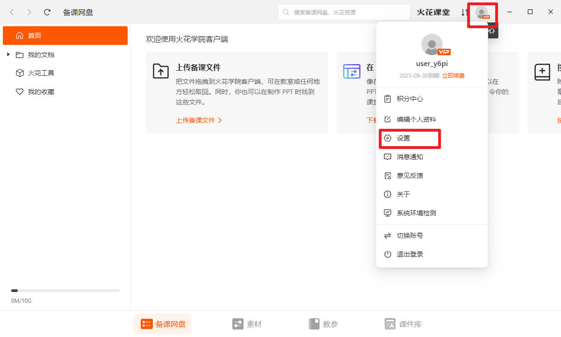Open 我的收藏 in the sidebar
The image size is (561, 337).
[41, 92]
